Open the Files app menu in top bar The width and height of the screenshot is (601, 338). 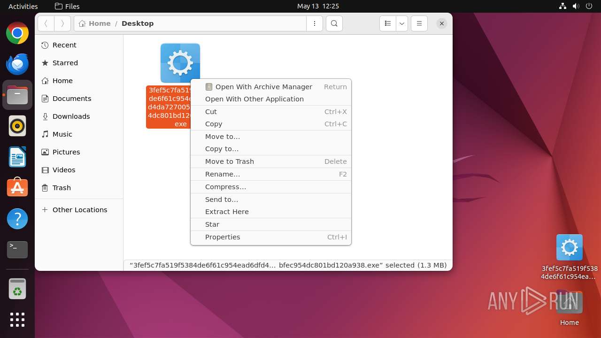click(67, 6)
